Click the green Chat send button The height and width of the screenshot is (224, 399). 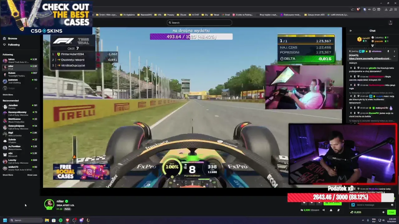coord(391,212)
